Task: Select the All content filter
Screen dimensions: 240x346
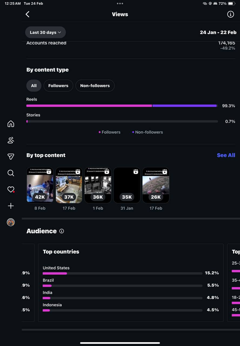Action: 34,86
